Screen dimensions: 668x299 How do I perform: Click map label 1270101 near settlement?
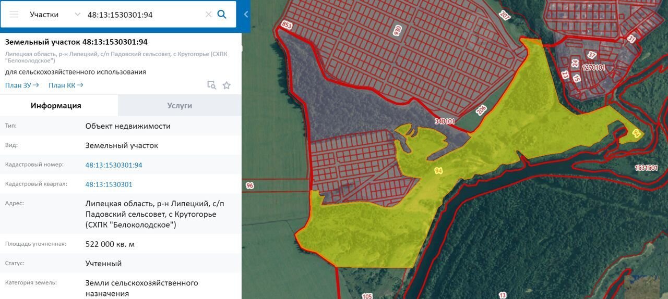tap(593, 67)
